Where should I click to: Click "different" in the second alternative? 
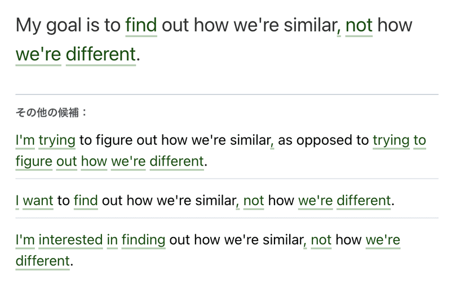tap(364, 201)
